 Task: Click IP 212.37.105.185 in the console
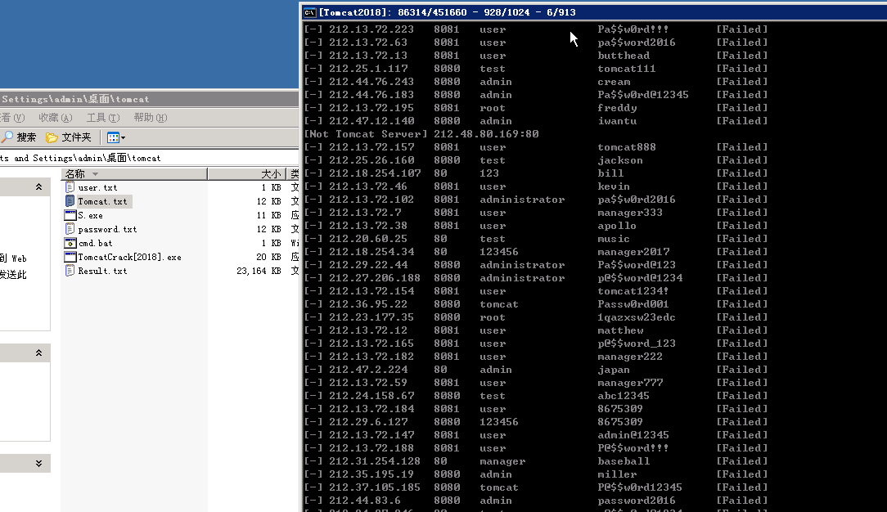[375, 487]
